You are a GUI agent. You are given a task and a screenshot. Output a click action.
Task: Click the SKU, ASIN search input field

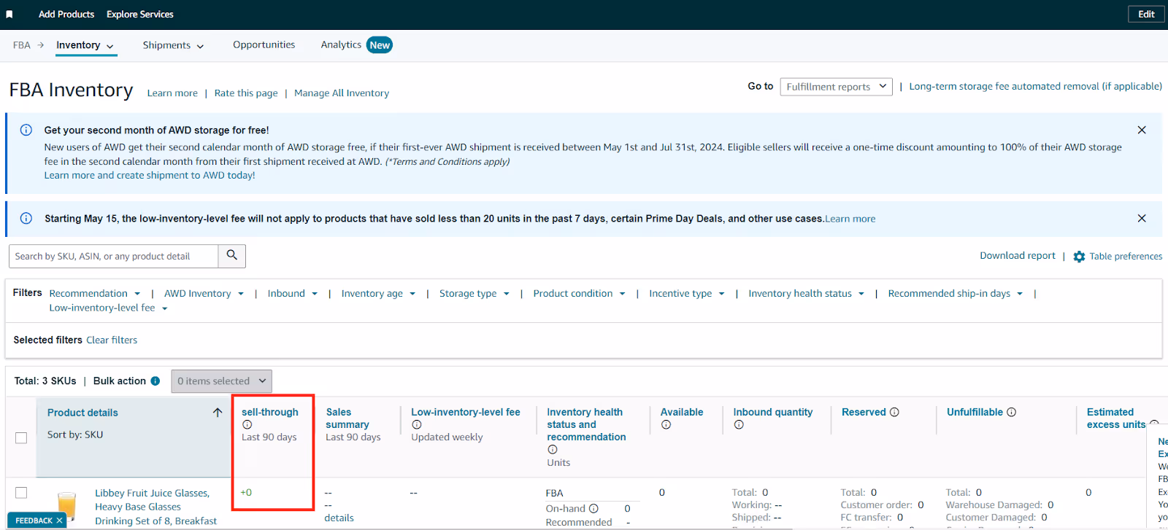pos(114,256)
